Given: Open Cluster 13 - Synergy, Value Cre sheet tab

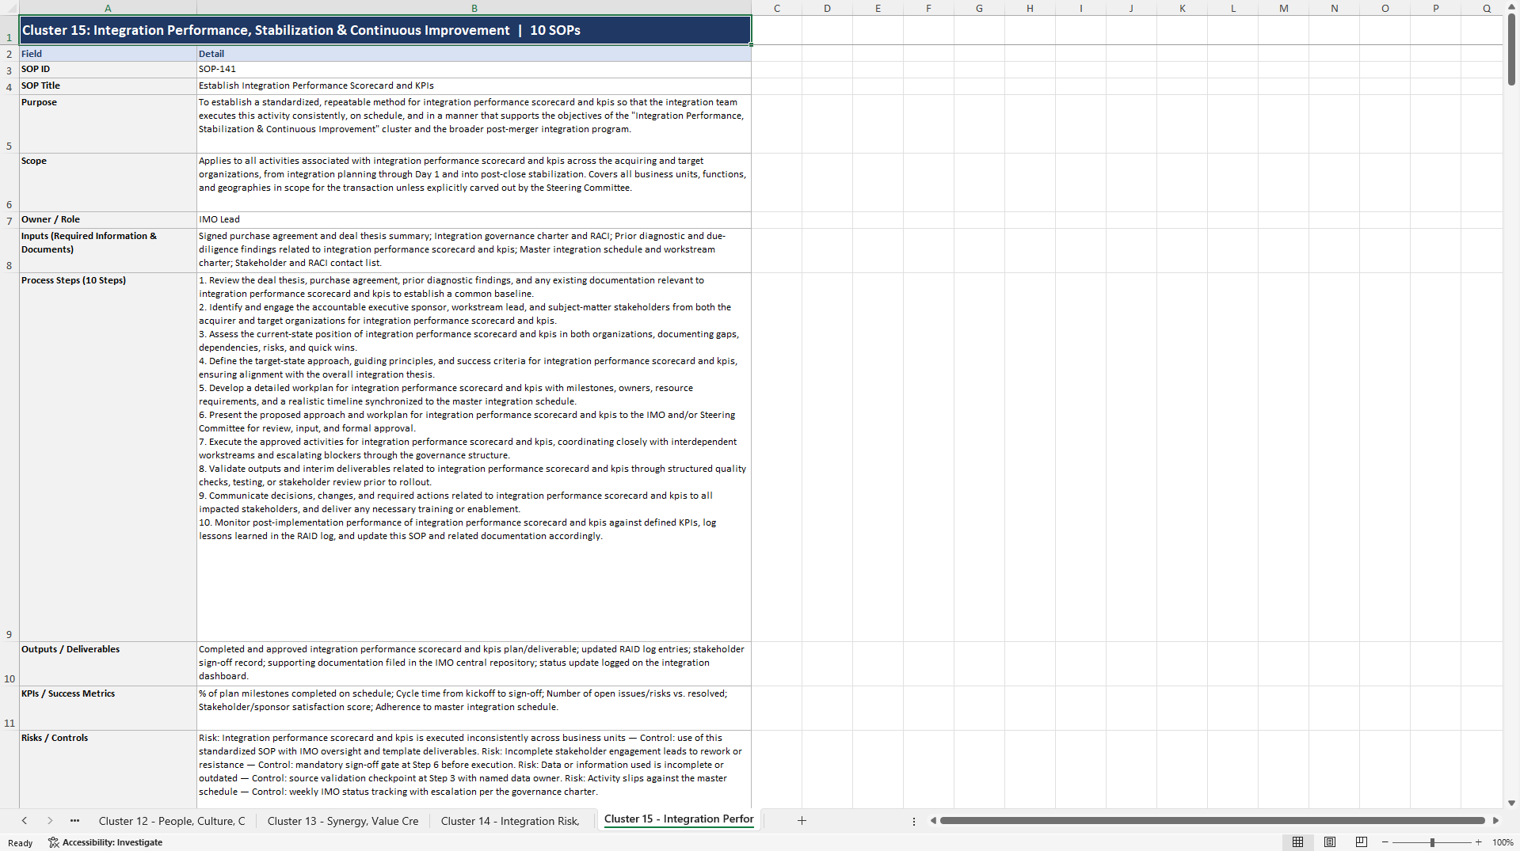Looking at the screenshot, I should click(x=343, y=821).
